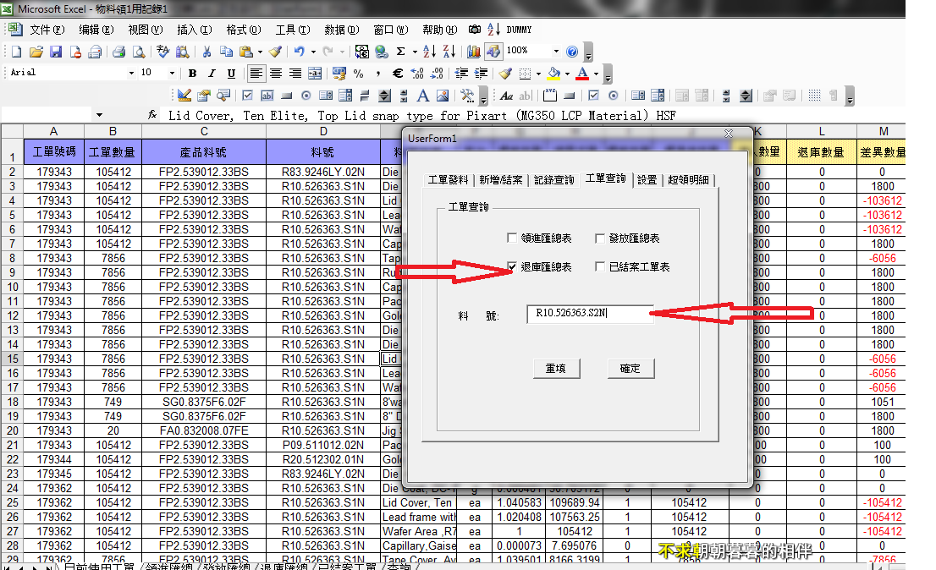936x570 pixels.
Task: Open the Arial font name dropdown
Action: [131, 74]
